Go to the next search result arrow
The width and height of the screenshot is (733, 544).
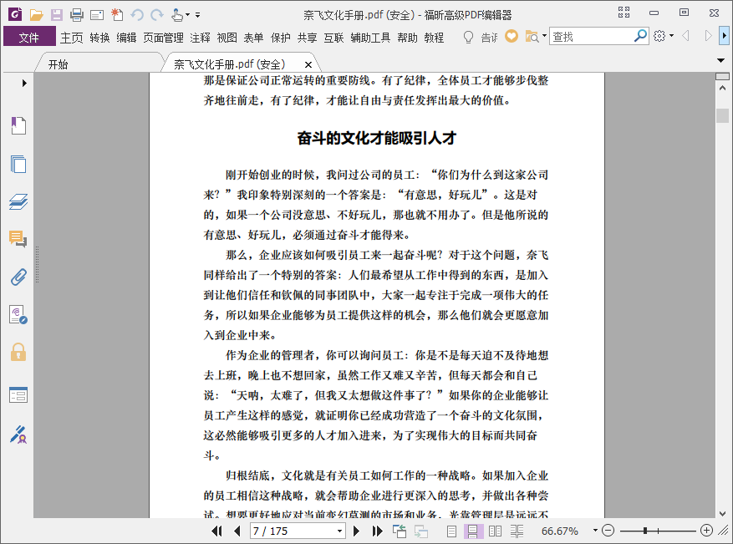(x=709, y=36)
